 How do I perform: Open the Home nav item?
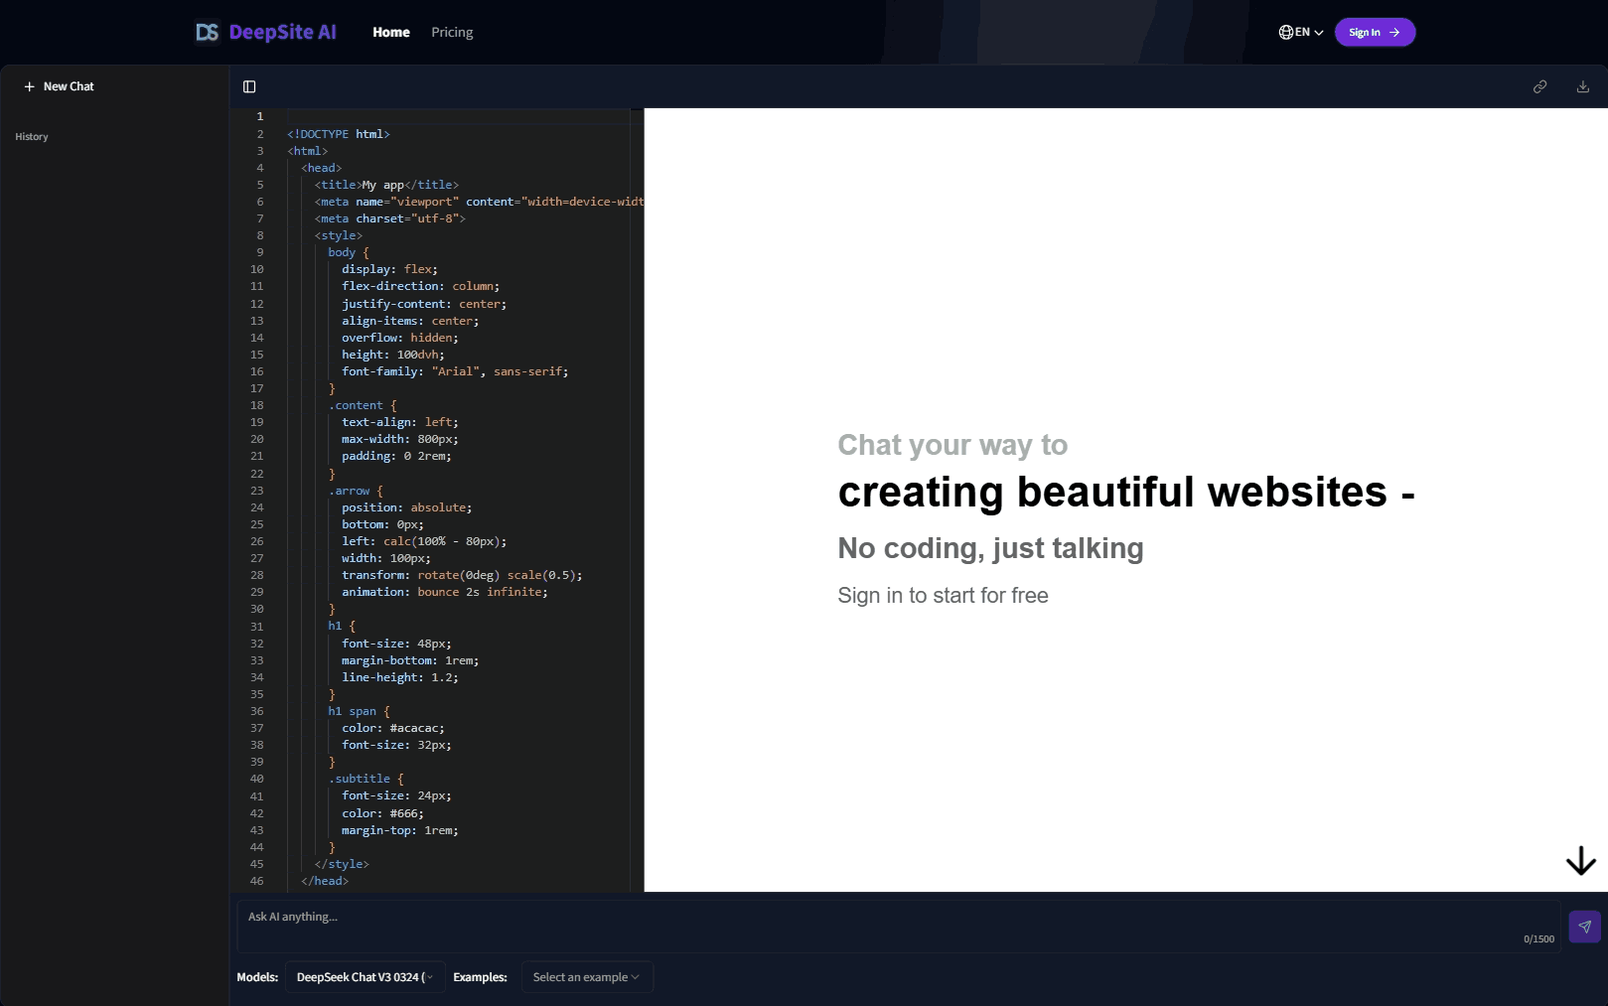pyautogui.click(x=390, y=32)
